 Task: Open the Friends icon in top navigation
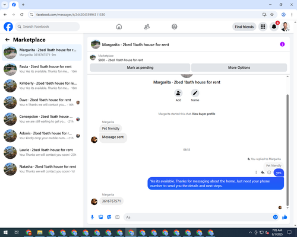pos(147,27)
